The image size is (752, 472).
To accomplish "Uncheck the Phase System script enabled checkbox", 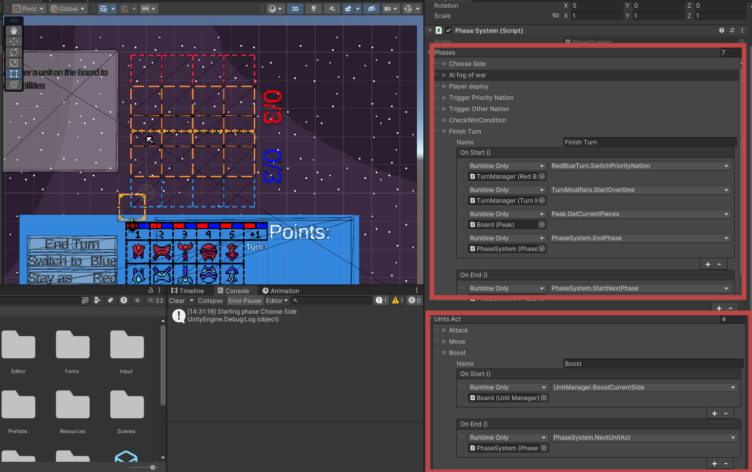I will [x=449, y=31].
